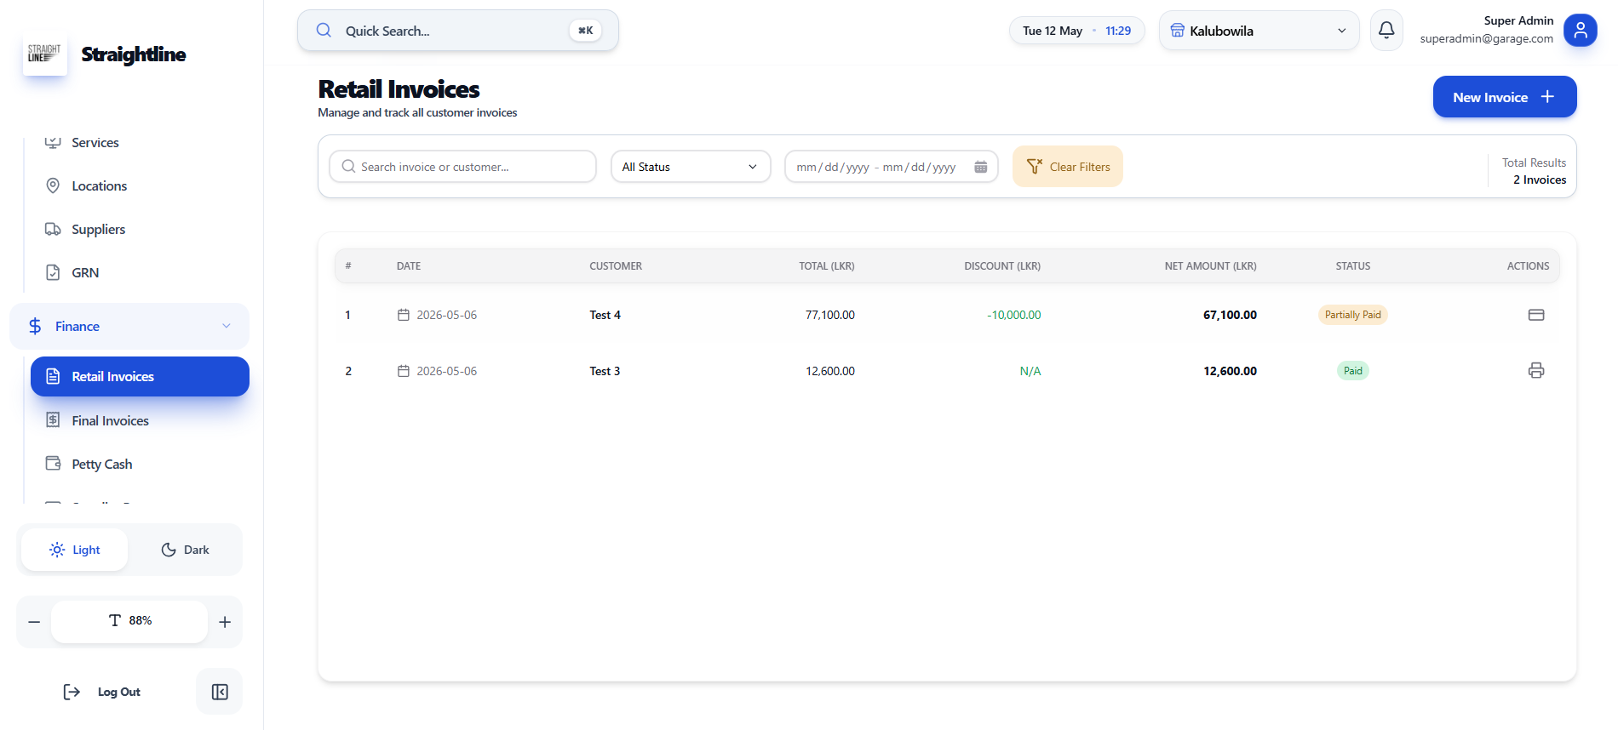Viewport: 1618px width, 730px height.
Task: Click the calendar icon in Test 4 row
Action: pyautogui.click(x=404, y=315)
